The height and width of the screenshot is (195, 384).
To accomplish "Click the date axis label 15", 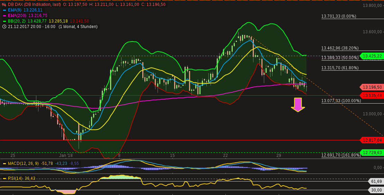I will (x=172, y=156).
